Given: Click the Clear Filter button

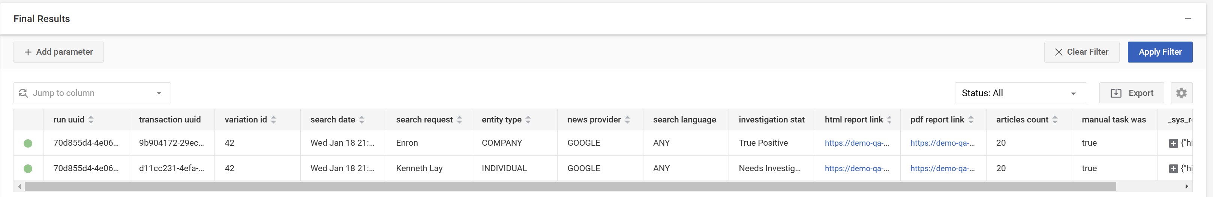Looking at the screenshot, I should [1081, 52].
